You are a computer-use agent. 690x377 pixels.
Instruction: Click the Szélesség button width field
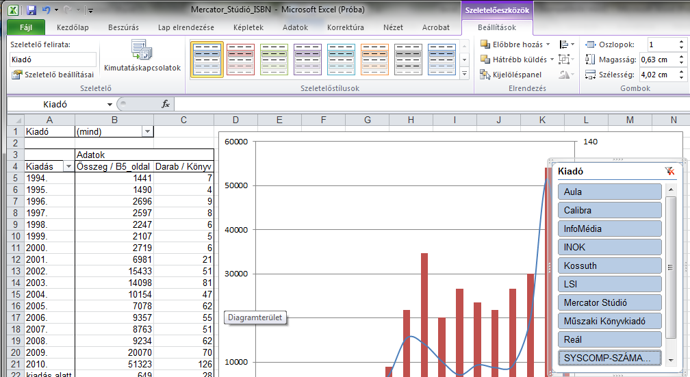[657, 75]
